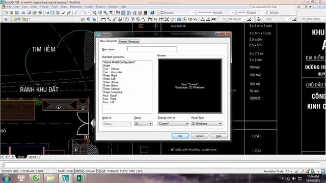This screenshot has height=183, width=326.
Task: Toggle OSNAP in status bar
Action: coord(101,171)
